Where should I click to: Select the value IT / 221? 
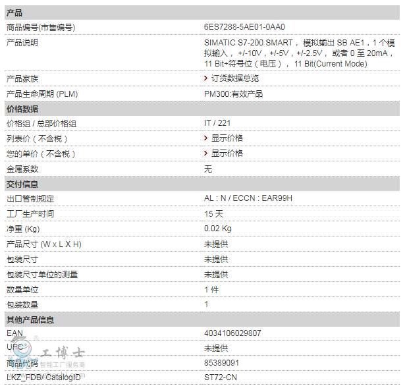click(x=217, y=123)
